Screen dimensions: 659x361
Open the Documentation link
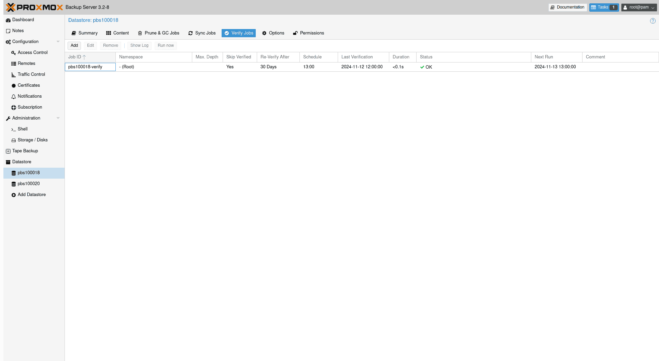[567, 7]
